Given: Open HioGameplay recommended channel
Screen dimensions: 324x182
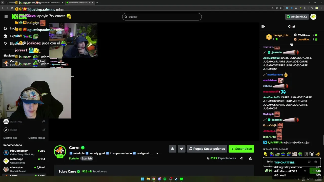Looking at the screenshot, I should (24, 152).
